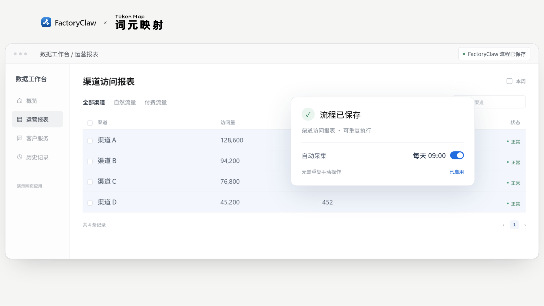Click the 演示网页应用 sidebar footer text
Screen dimensions: 544x306
point(29,186)
